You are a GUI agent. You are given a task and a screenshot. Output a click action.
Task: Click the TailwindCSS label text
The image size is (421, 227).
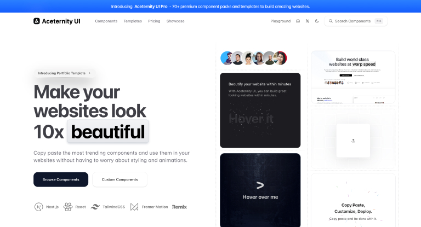pyautogui.click(x=114, y=207)
